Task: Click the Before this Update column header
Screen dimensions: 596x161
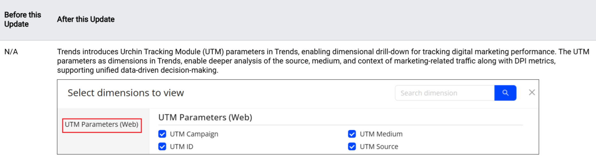Action: [23, 19]
